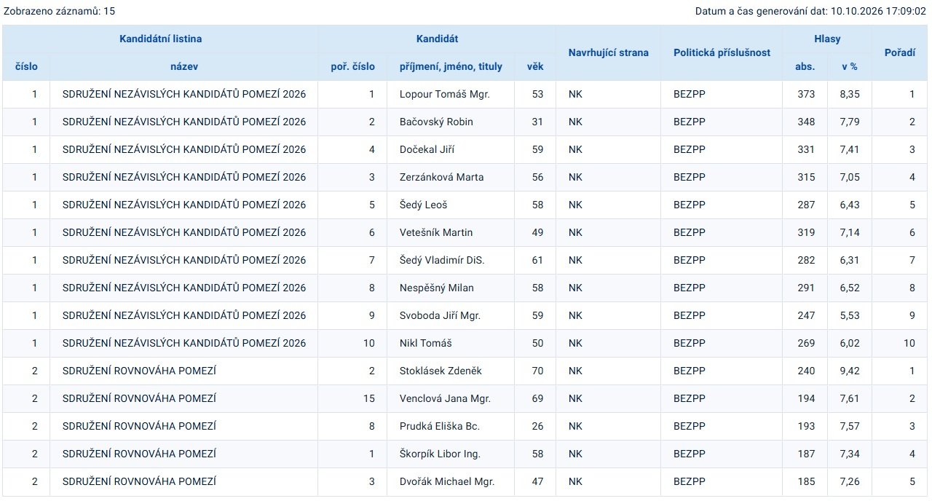This screenshot has height=501, width=932.
Task: Click the vote count 373
Action: pos(806,94)
